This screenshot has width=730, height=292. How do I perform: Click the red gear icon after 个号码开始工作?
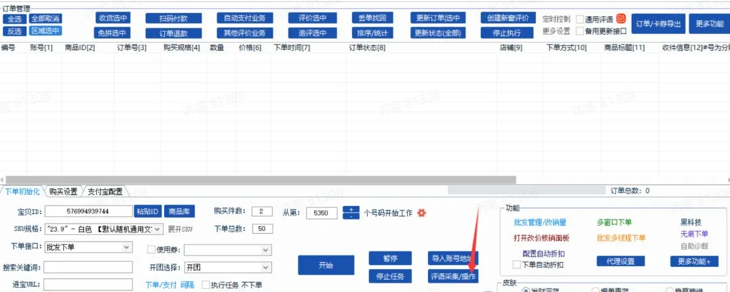(x=421, y=213)
